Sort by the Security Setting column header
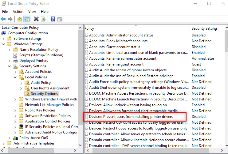 [x=207, y=28]
